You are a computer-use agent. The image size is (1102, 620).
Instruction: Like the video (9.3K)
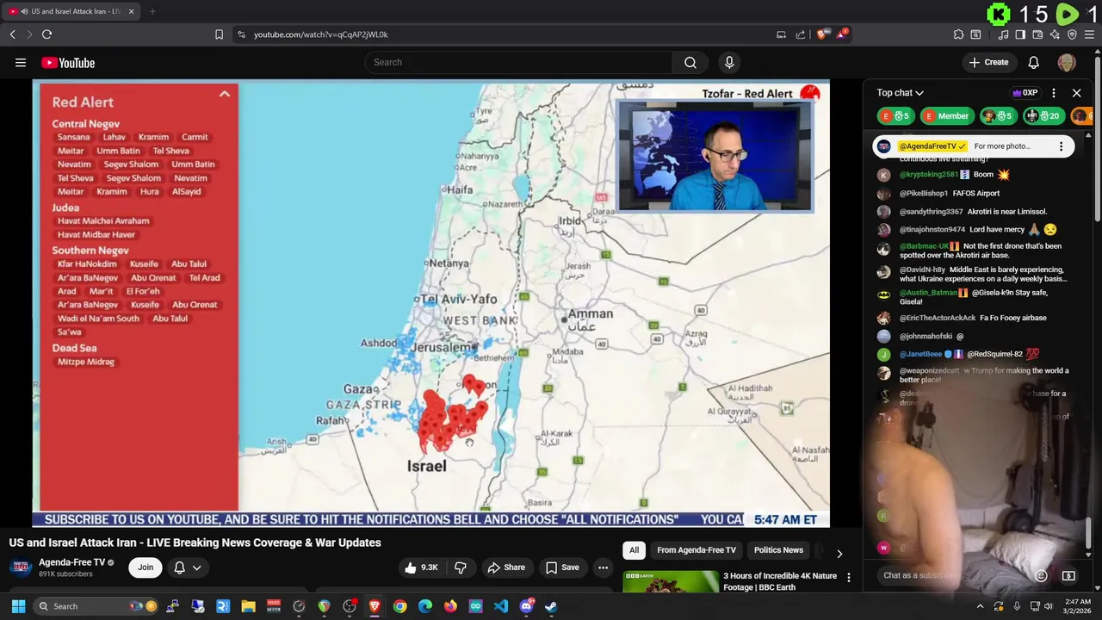coord(421,567)
